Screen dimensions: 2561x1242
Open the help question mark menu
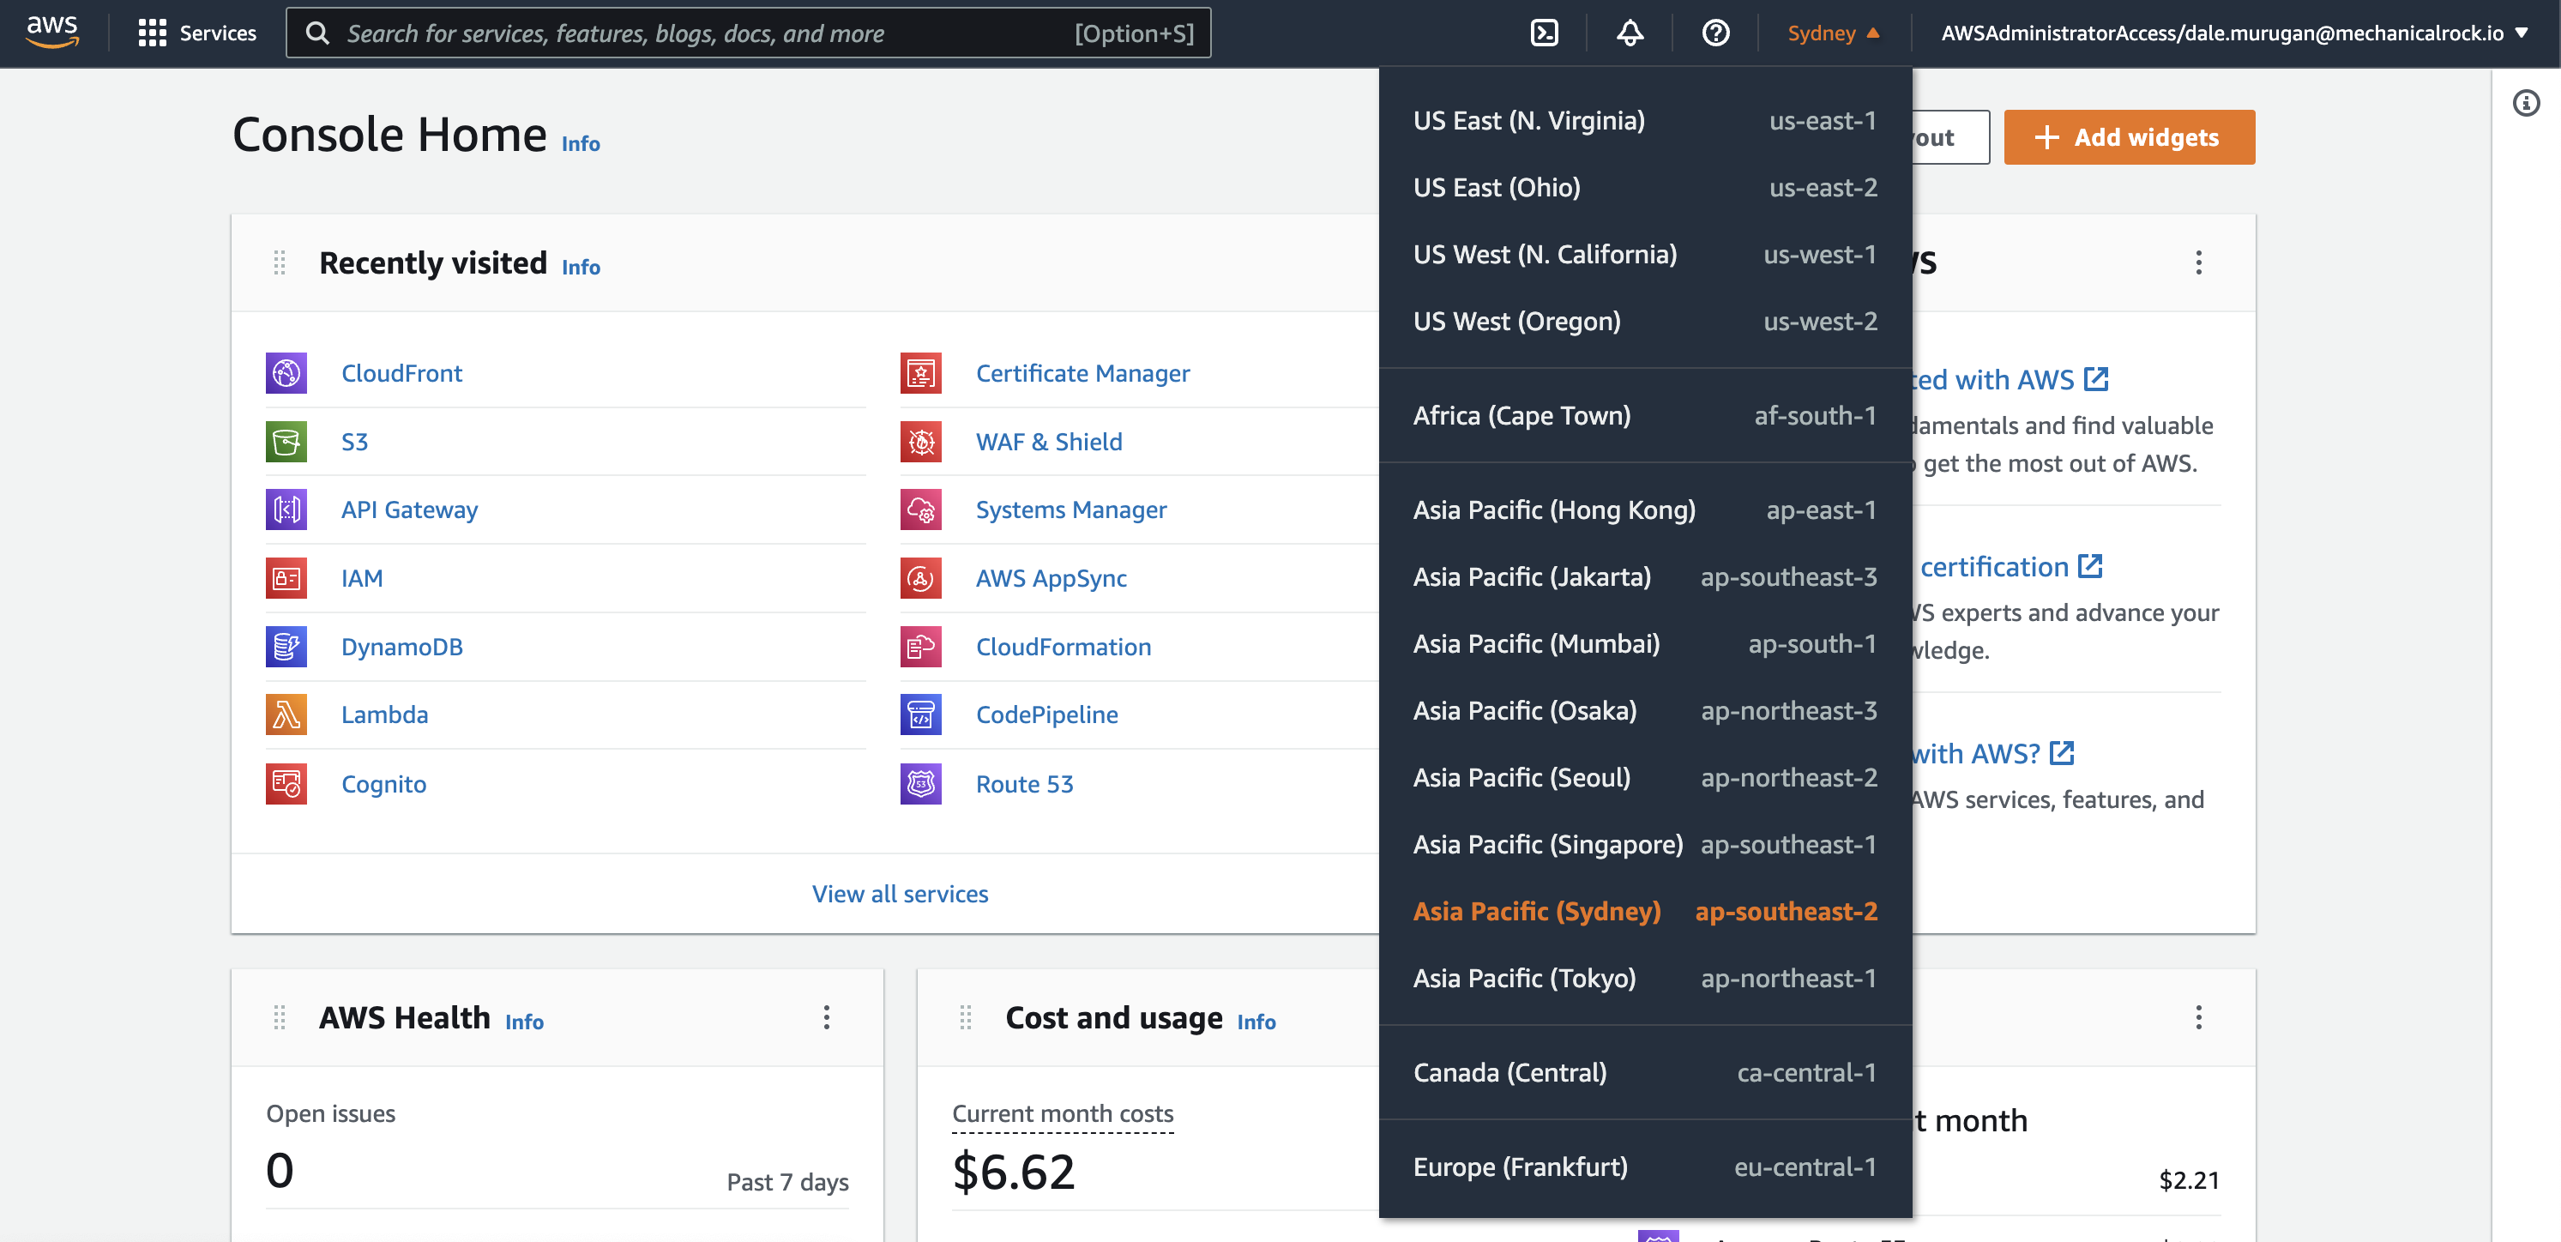coord(1715,33)
